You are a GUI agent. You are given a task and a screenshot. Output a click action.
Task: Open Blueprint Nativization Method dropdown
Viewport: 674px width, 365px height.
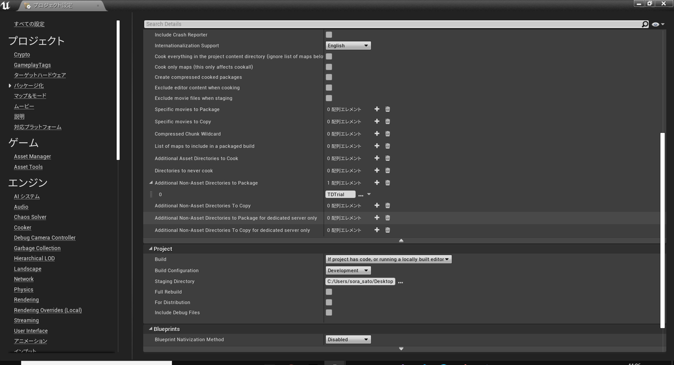[x=348, y=339]
